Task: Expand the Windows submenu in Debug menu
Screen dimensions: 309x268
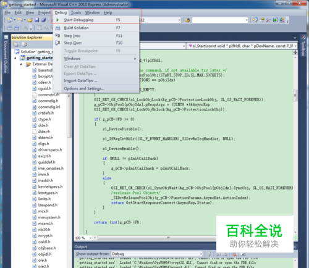Action: 96,59
